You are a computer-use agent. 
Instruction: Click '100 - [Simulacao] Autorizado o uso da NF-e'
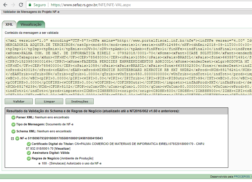[72, 163]
